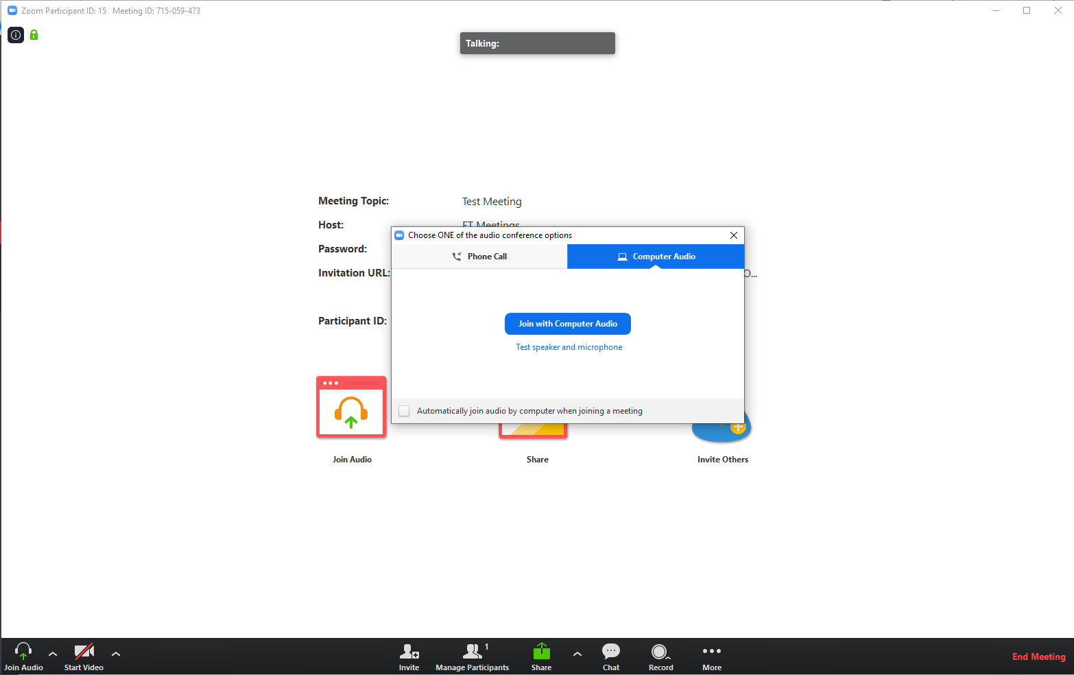The image size is (1074, 675).
Task: Close the audio conference options dialog
Action: point(734,235)
